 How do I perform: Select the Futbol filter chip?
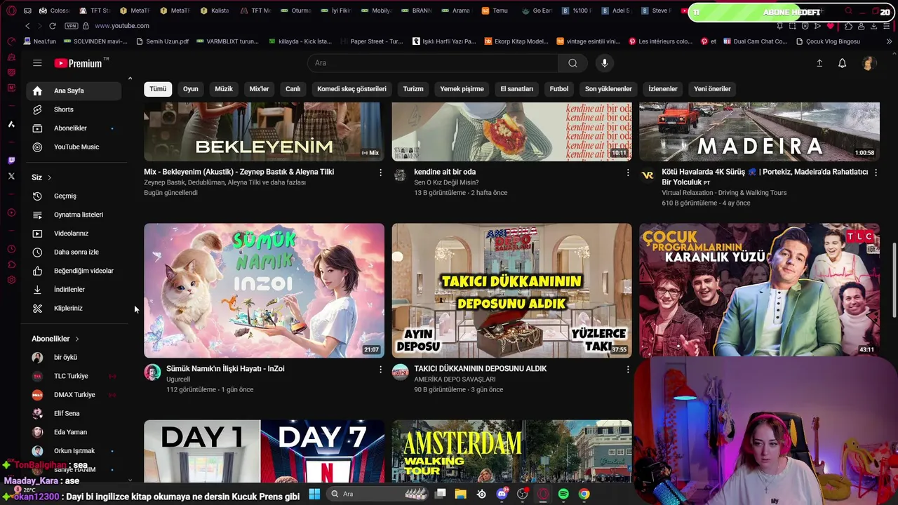coord(559,89)
